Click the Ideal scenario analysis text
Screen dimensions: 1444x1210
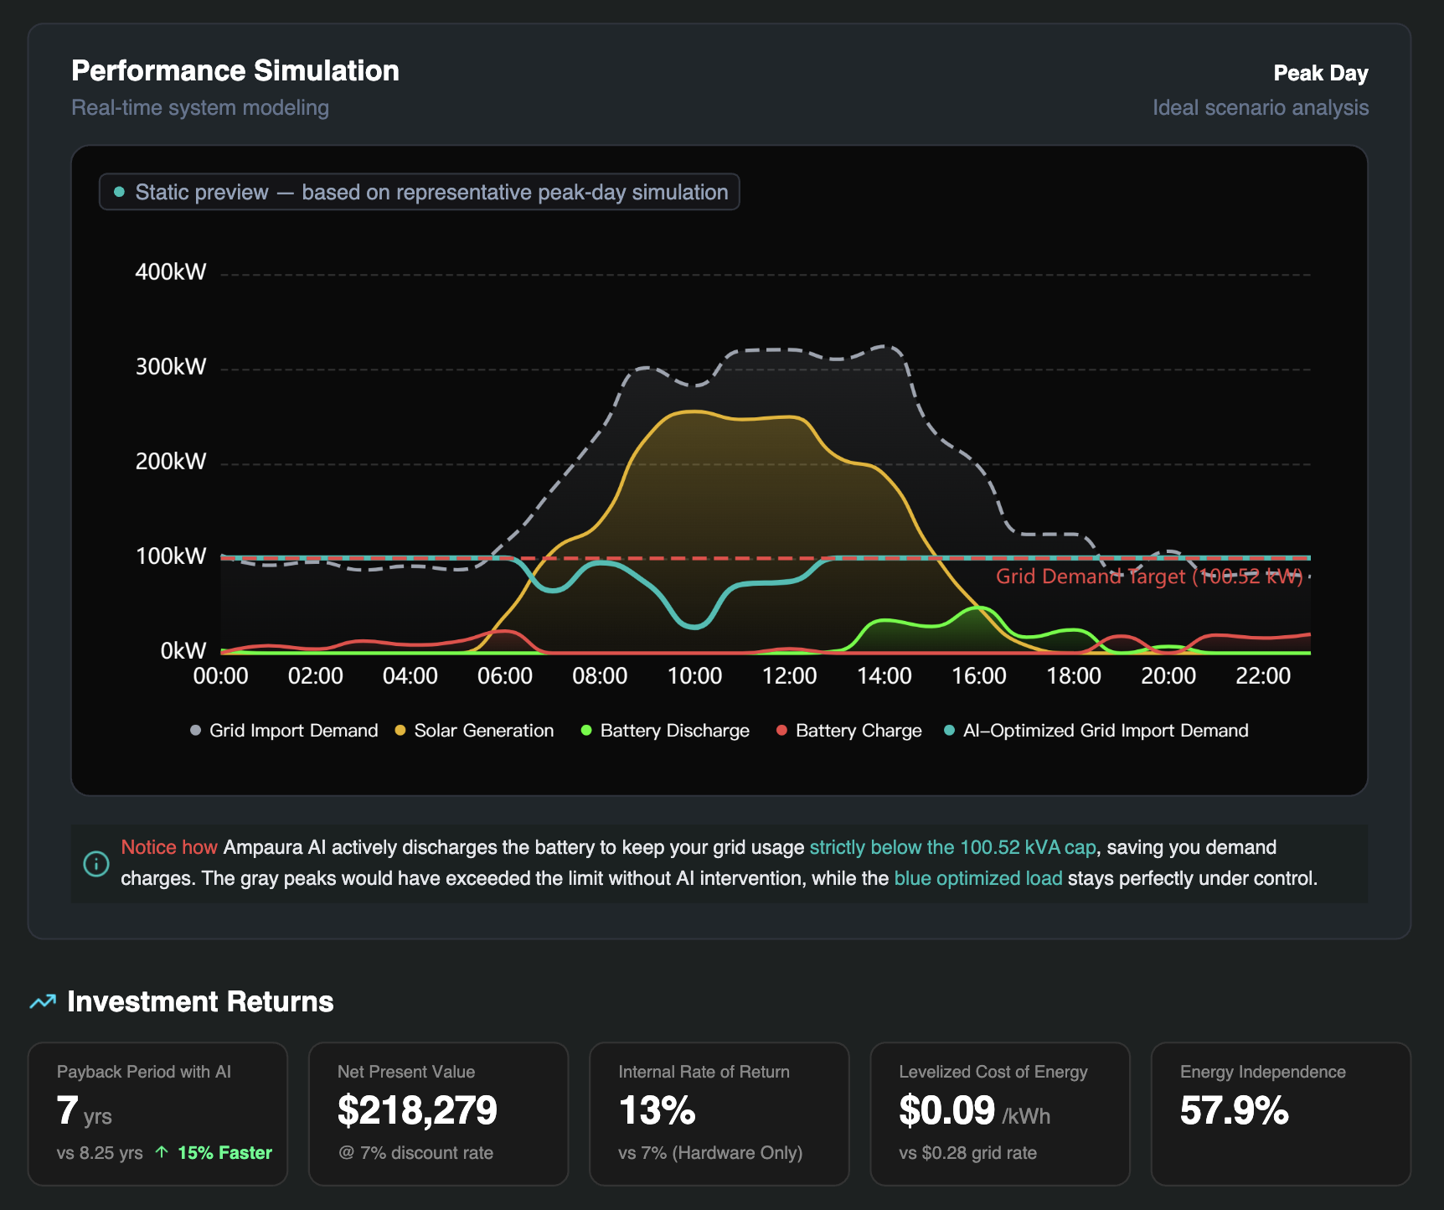tap(1261, 108)
